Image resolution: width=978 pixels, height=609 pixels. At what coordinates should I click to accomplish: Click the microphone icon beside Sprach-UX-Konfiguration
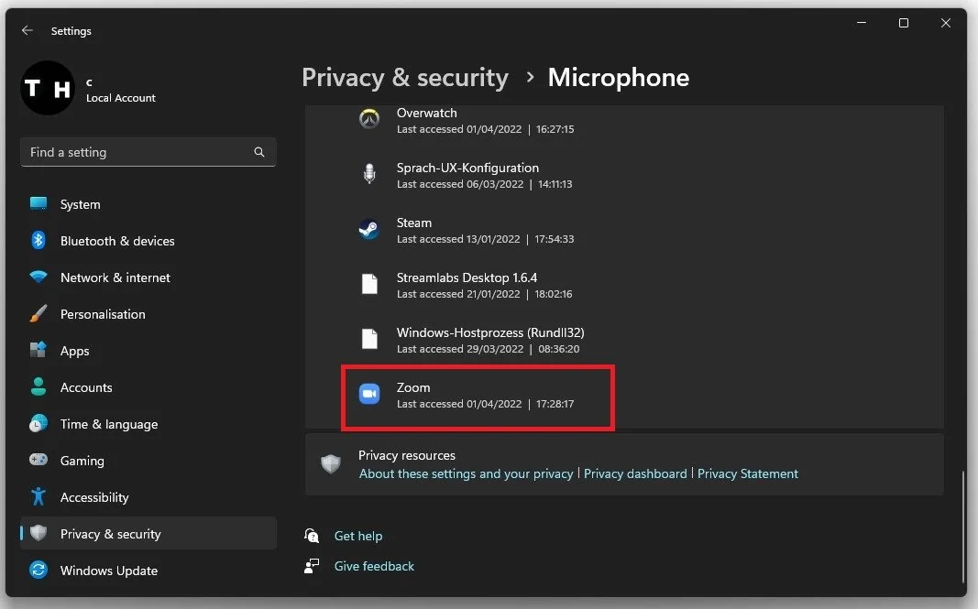368,174
